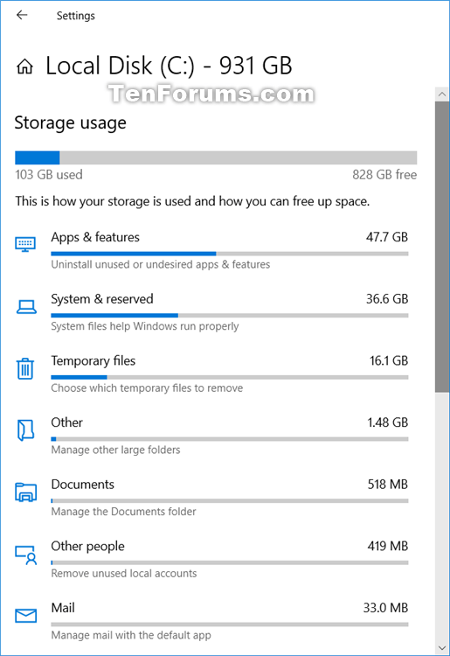The height and width of the screenshot is (656, 450).
Task: Click the System & reserved laptop icon
Action: (26, 307)
